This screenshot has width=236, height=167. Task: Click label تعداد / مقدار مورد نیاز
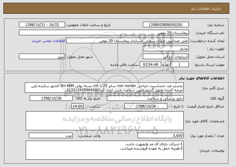[x=207, y=136]
